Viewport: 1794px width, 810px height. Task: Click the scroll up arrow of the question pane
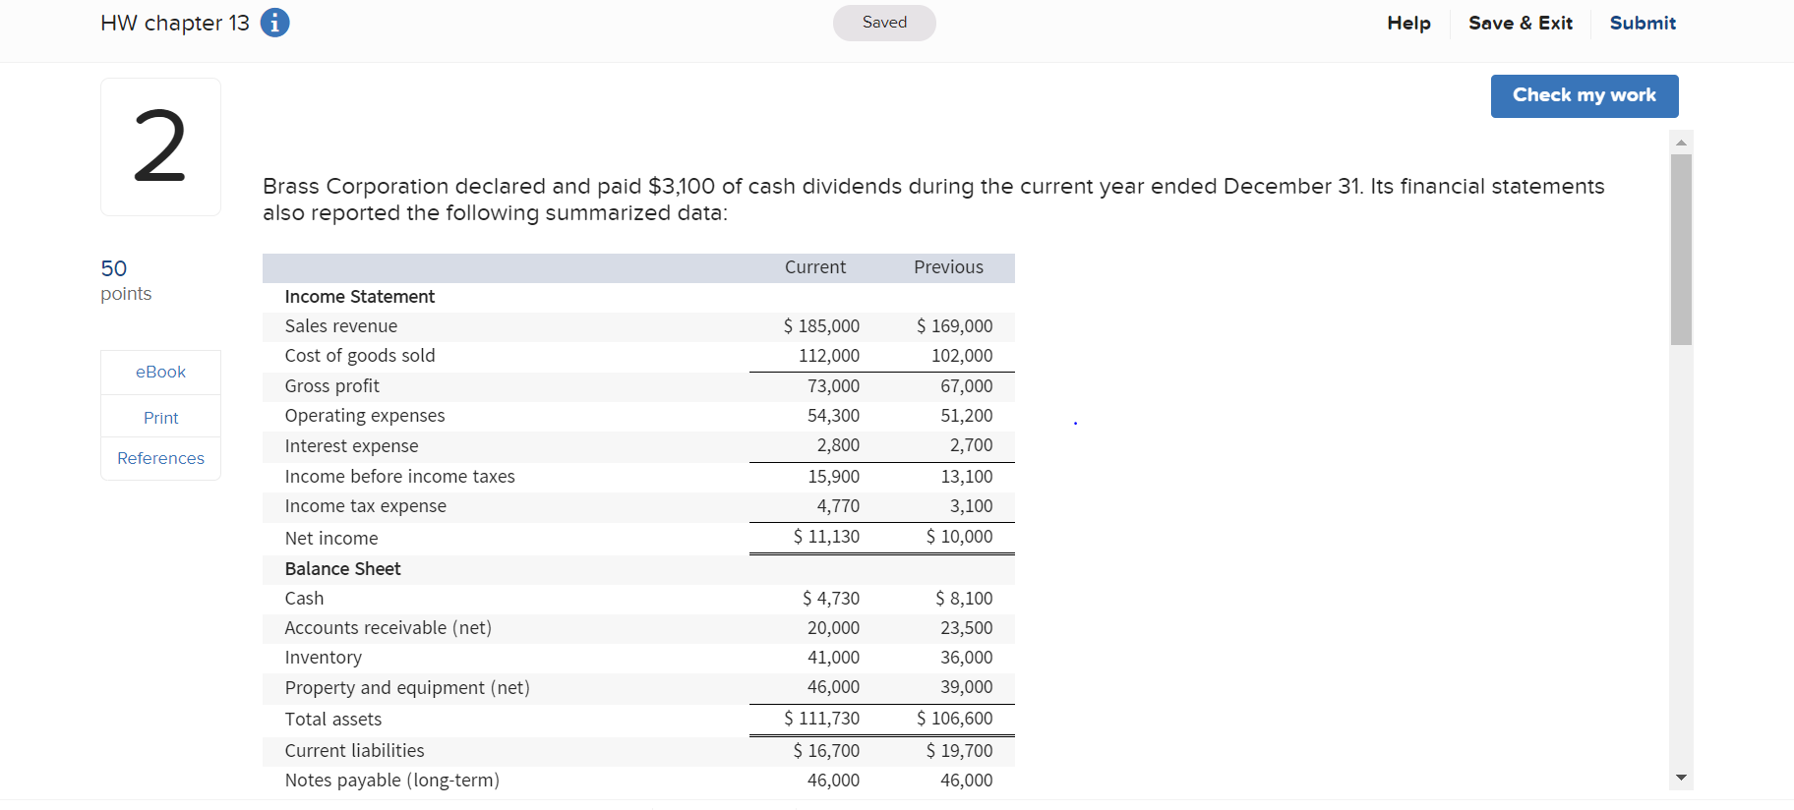click(x=1681, y=143)
